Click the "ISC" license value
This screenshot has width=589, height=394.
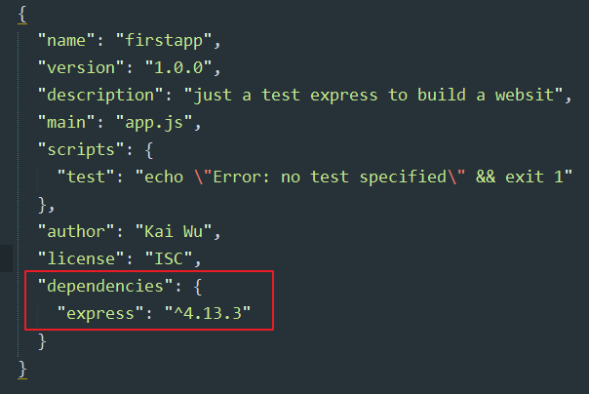tap(169, 259)
